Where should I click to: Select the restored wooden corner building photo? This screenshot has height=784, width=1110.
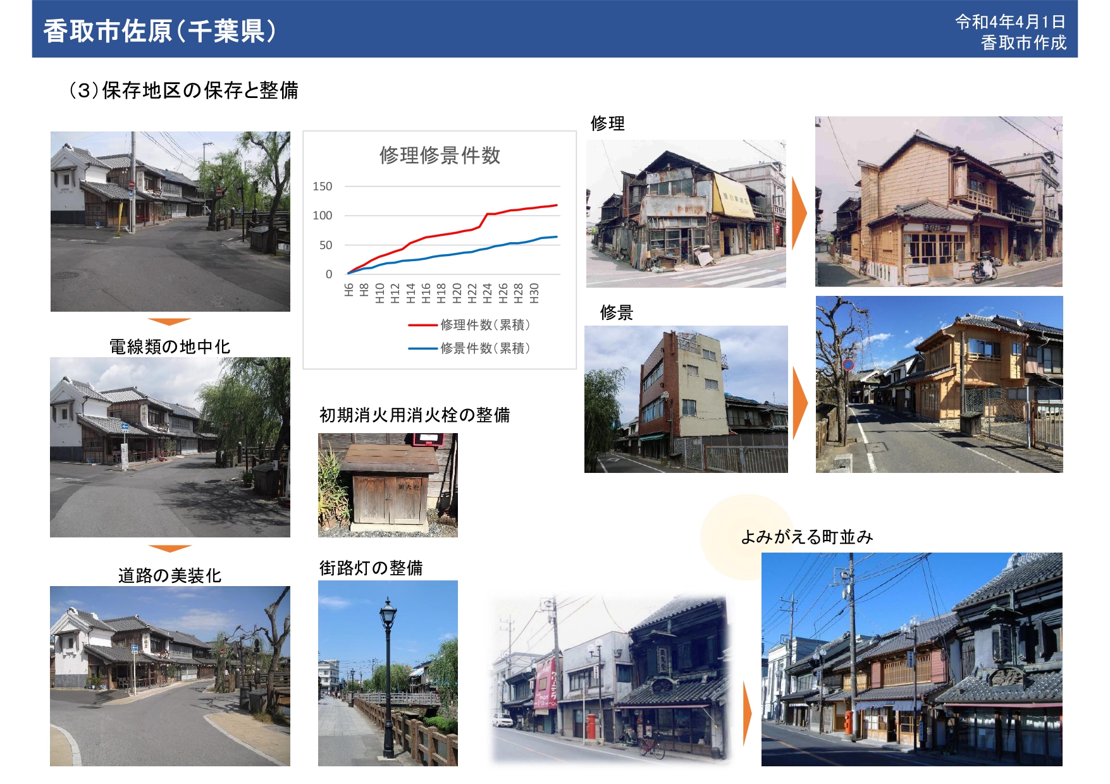[x=939, y=201]
